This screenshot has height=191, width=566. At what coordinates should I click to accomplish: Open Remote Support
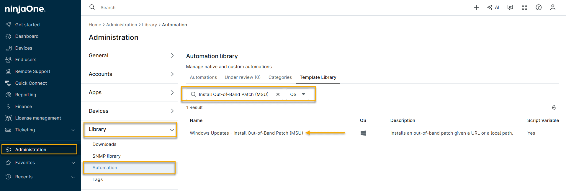point(33,71)
